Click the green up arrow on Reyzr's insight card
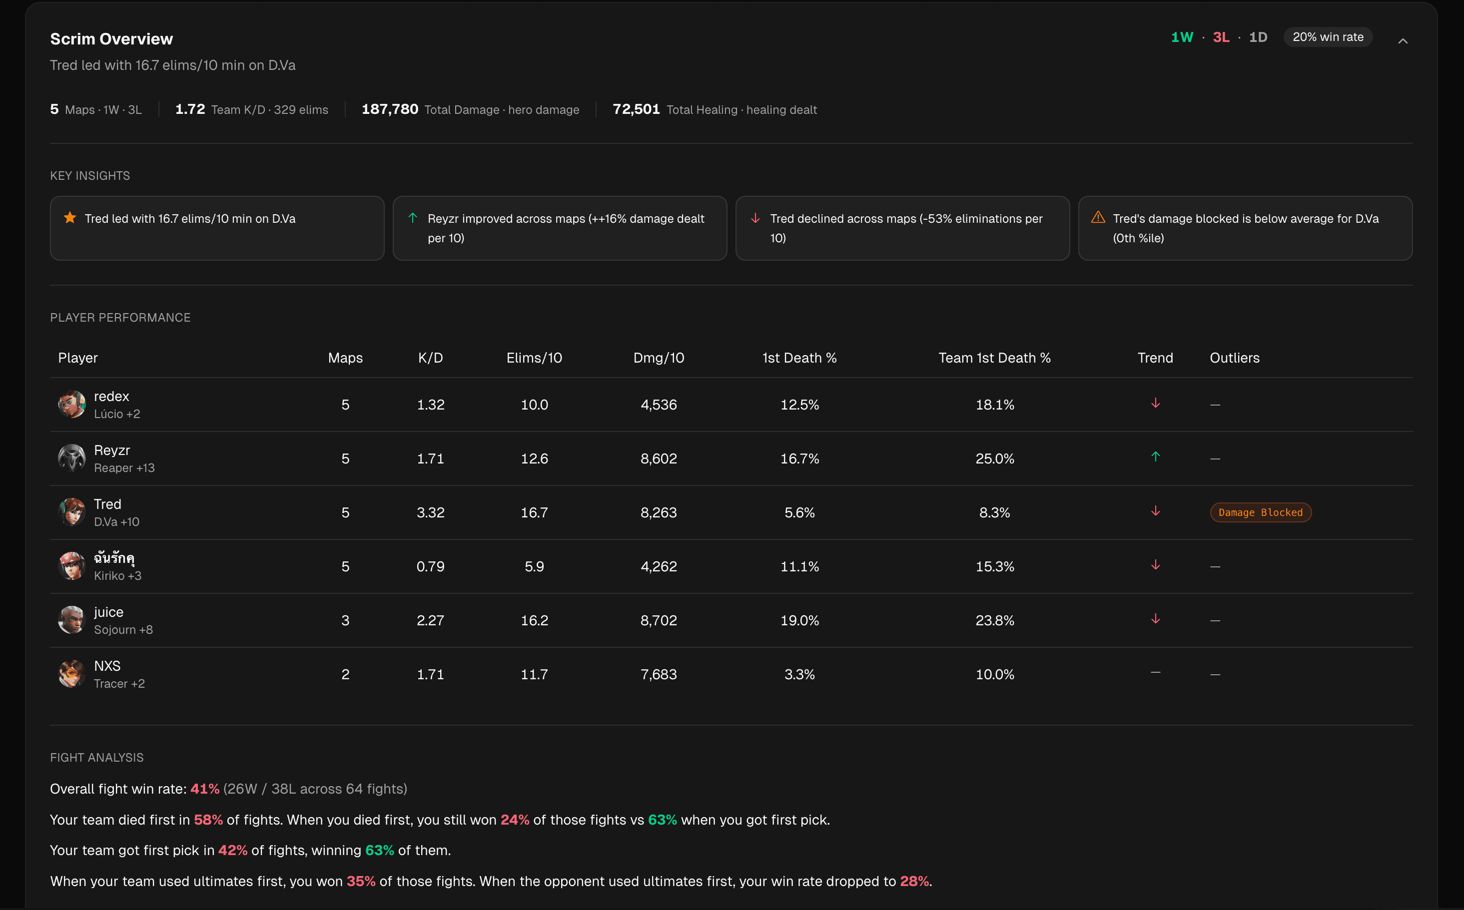 [x=412, y=218]
